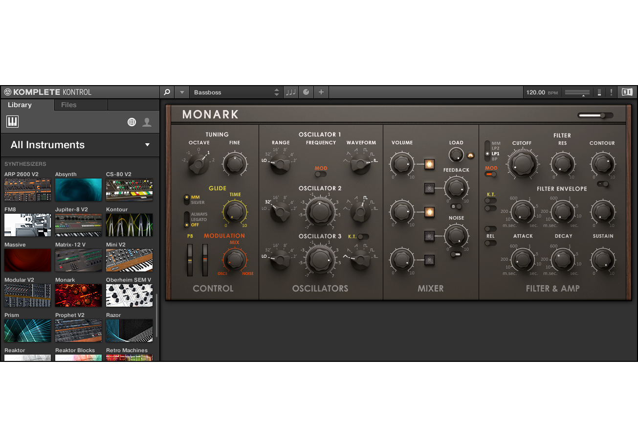The height and width of the screenshot is (447, 638).
Task: Change the ALWAYS / LEGATO / OFF glide selector
Action: click(186, 220)
